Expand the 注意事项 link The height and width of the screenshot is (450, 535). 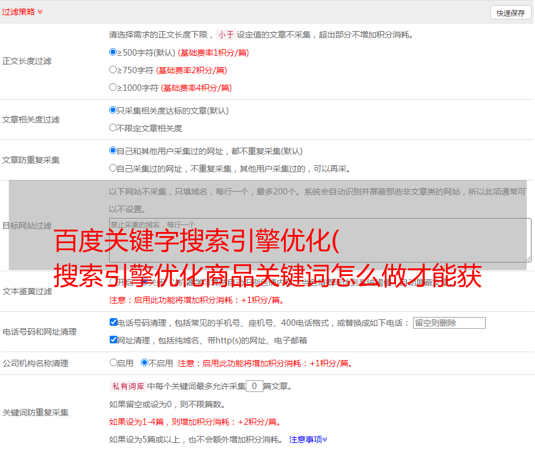coord(308,439)
